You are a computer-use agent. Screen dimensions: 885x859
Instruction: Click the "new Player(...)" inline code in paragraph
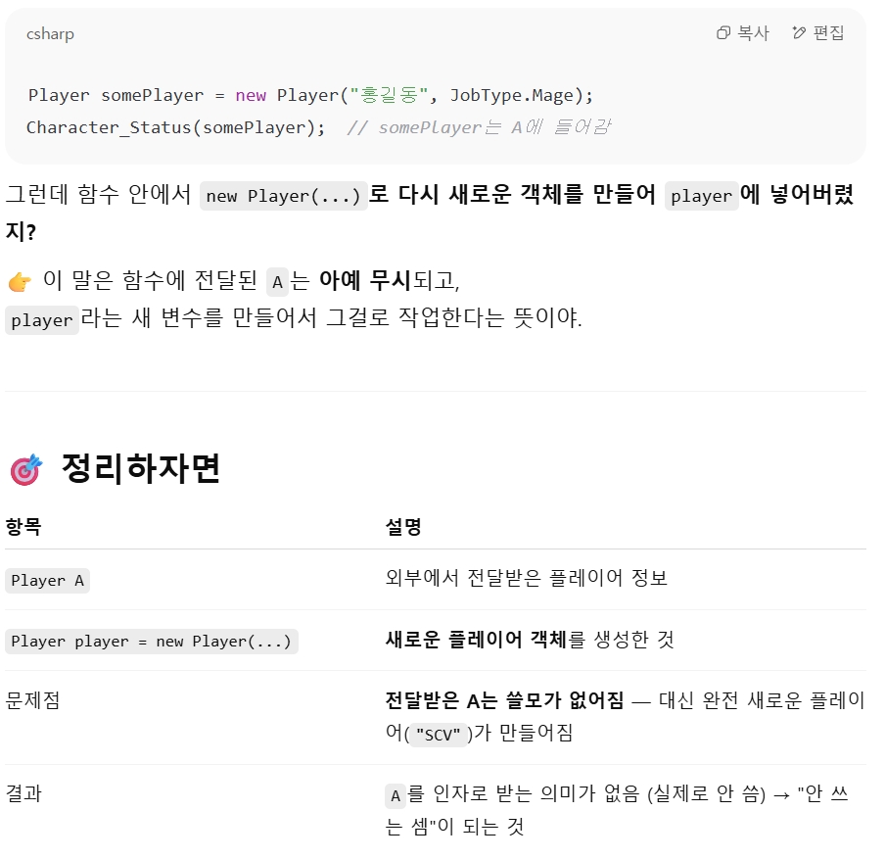pos(283,196)
